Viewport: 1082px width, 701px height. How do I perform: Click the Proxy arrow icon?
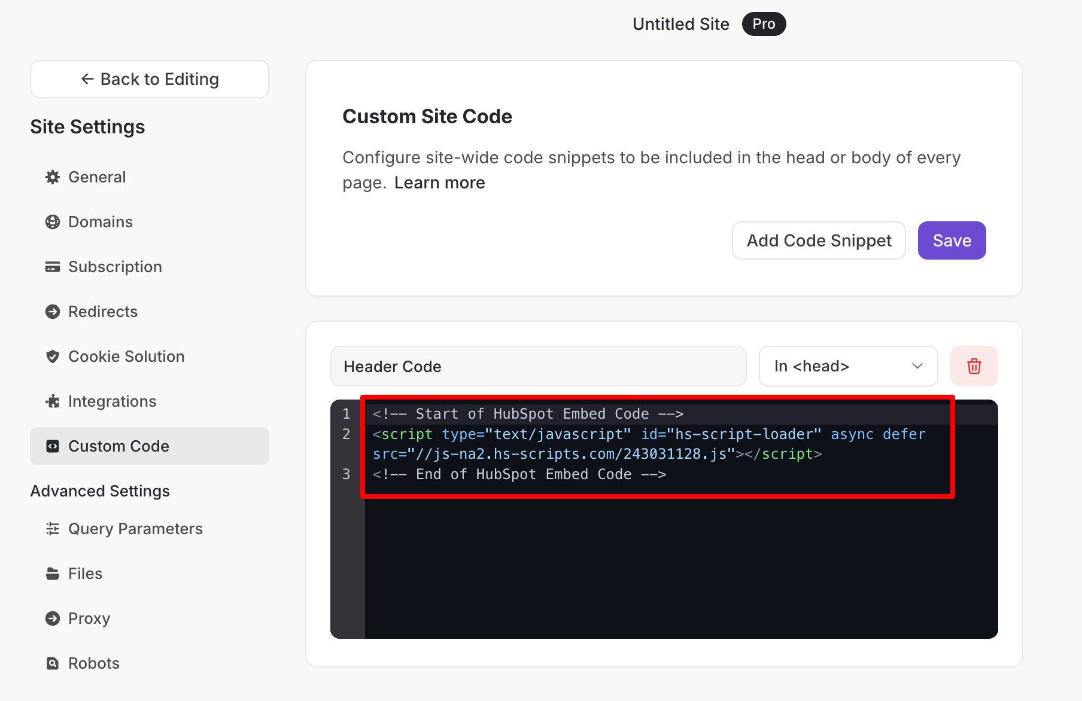(x=53, y=618)
